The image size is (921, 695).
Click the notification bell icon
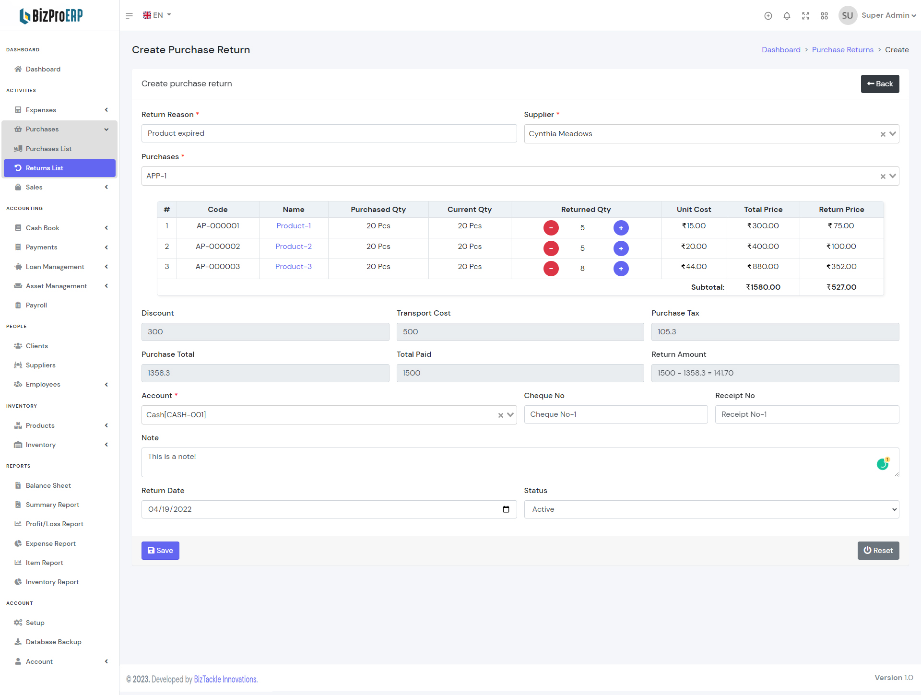(787, 16)
